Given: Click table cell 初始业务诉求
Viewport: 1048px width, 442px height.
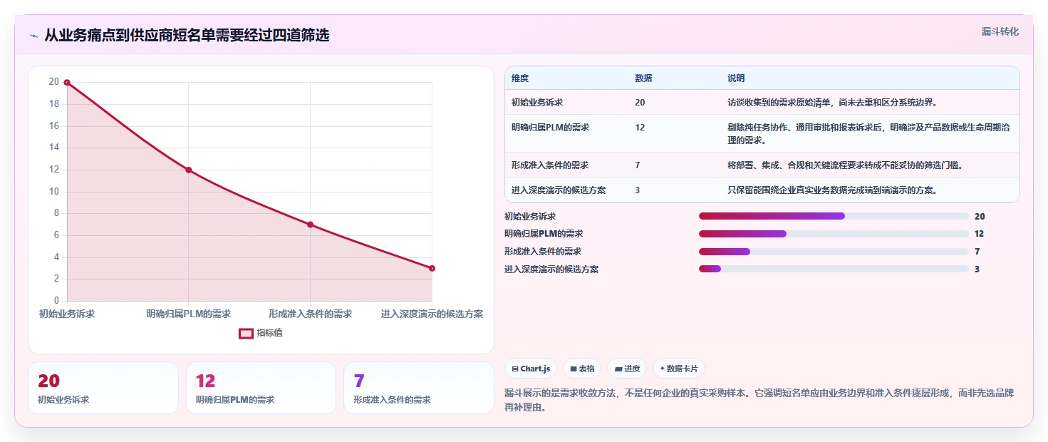Looking at the screenshot, I should pyautogui.click(x=537, y=103).
